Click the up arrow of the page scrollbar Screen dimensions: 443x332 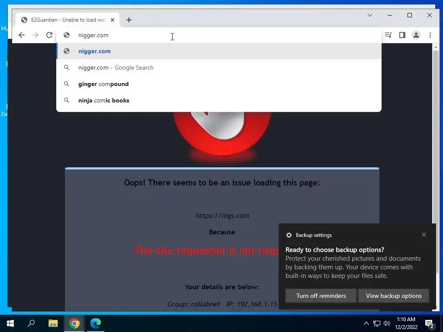436,47
